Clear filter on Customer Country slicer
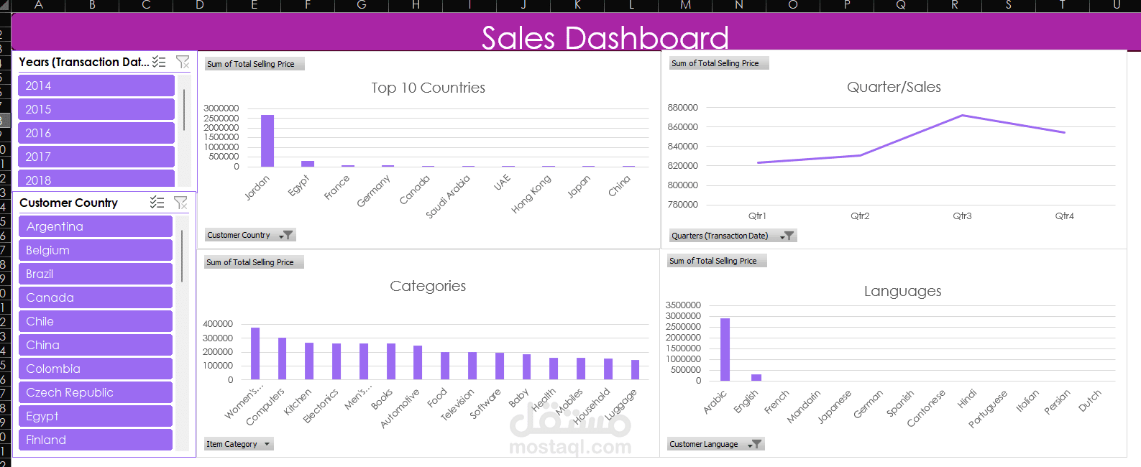The height and width of the screenshot is (467, 1141). point(180,203)
